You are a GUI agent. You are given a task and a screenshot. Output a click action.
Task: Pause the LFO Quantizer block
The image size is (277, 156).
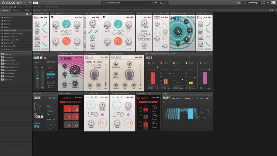click(x=122, y=97)
